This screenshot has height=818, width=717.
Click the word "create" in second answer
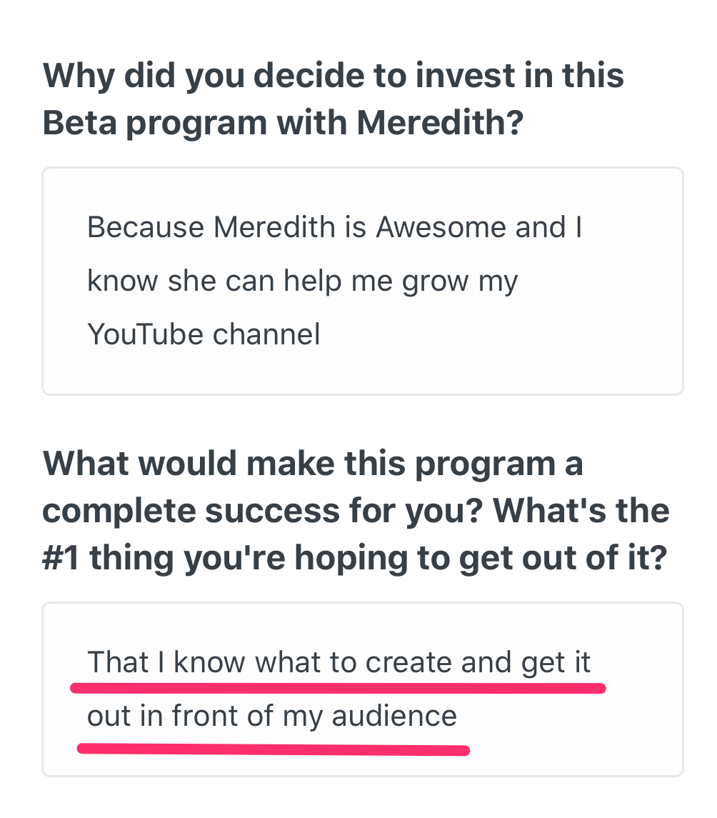click(x=409, y=662)
